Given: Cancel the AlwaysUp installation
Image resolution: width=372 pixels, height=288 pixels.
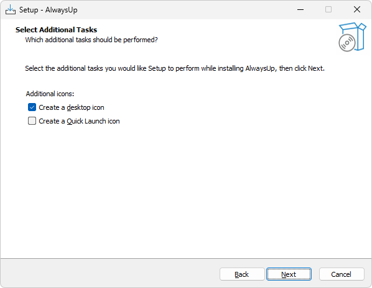Looking at the screenshot, I should click(x=342, y=274).
